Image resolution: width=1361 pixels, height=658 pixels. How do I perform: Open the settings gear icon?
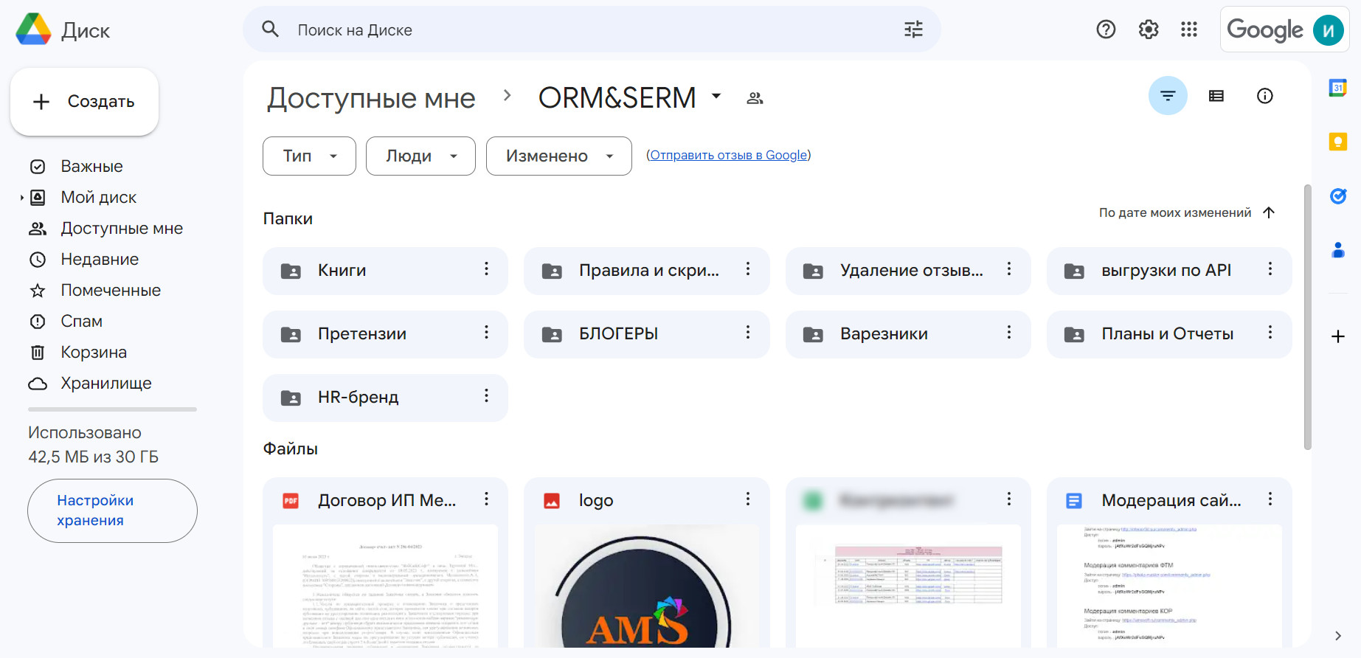[1148, 30]
